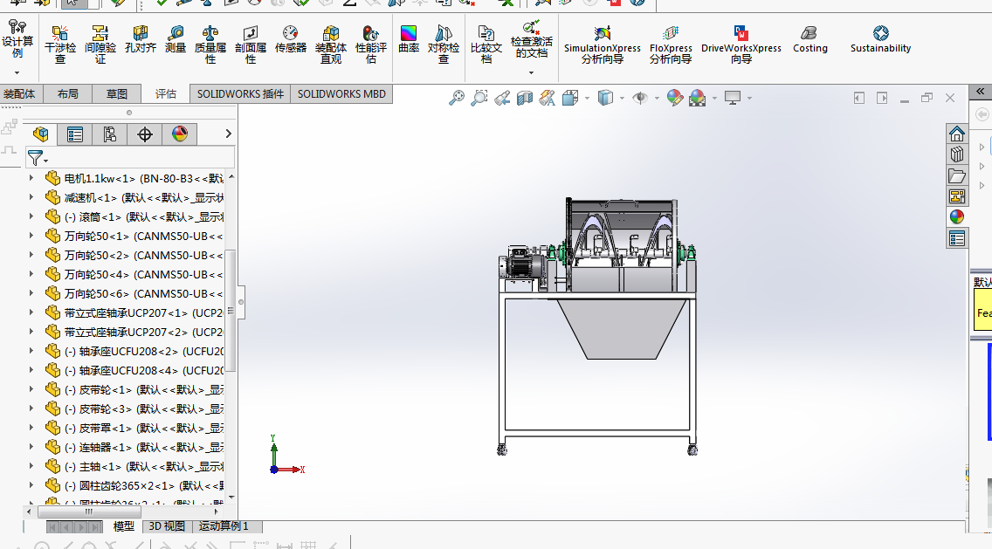This screenshot has width=992, height=549.
Task: Open View Palette in task pane
Action: pos(956,196)
